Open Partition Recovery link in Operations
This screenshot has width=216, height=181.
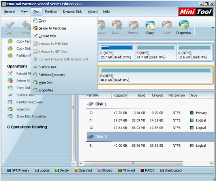[30, 102]
